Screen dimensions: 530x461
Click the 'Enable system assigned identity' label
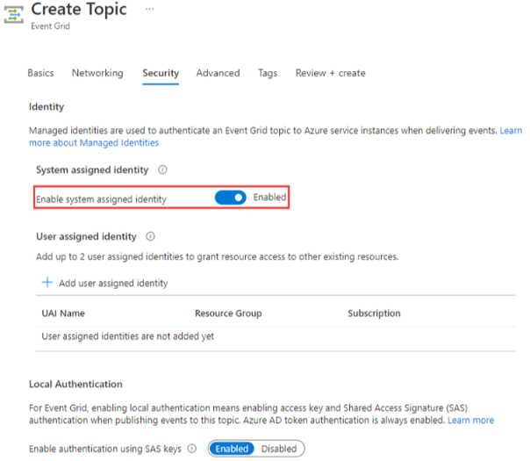pos(102,198)
